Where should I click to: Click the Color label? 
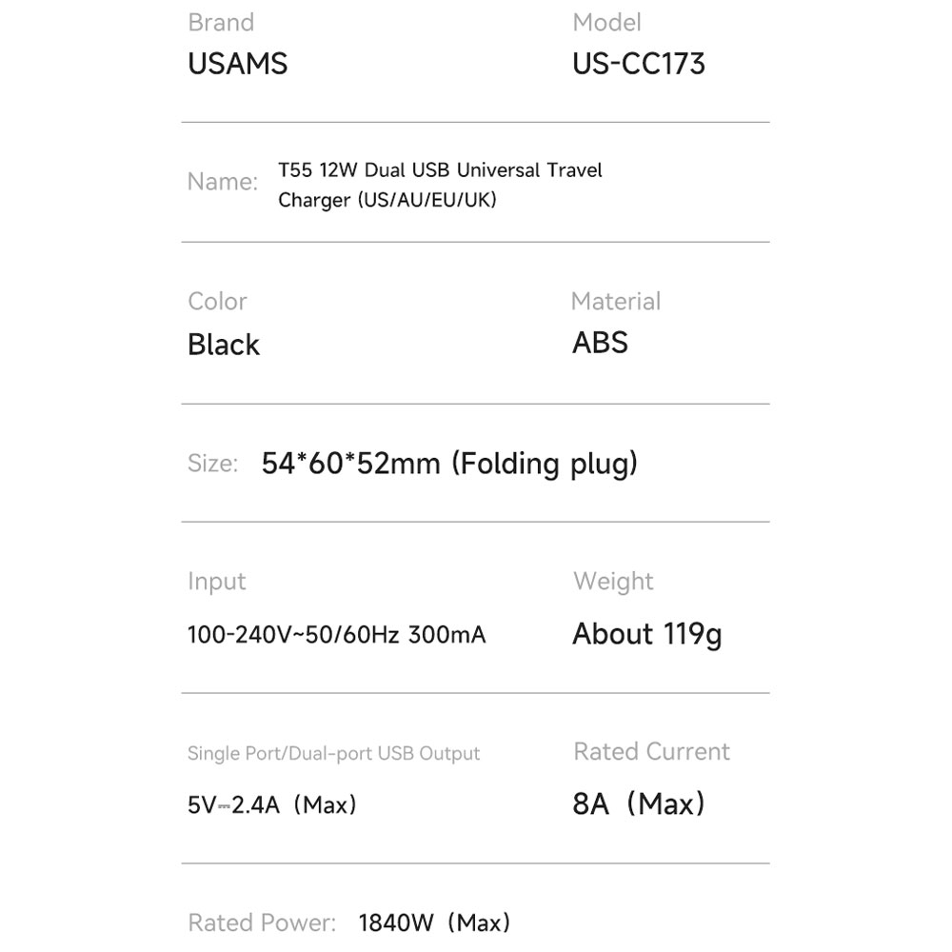click(x=217, y=301)
